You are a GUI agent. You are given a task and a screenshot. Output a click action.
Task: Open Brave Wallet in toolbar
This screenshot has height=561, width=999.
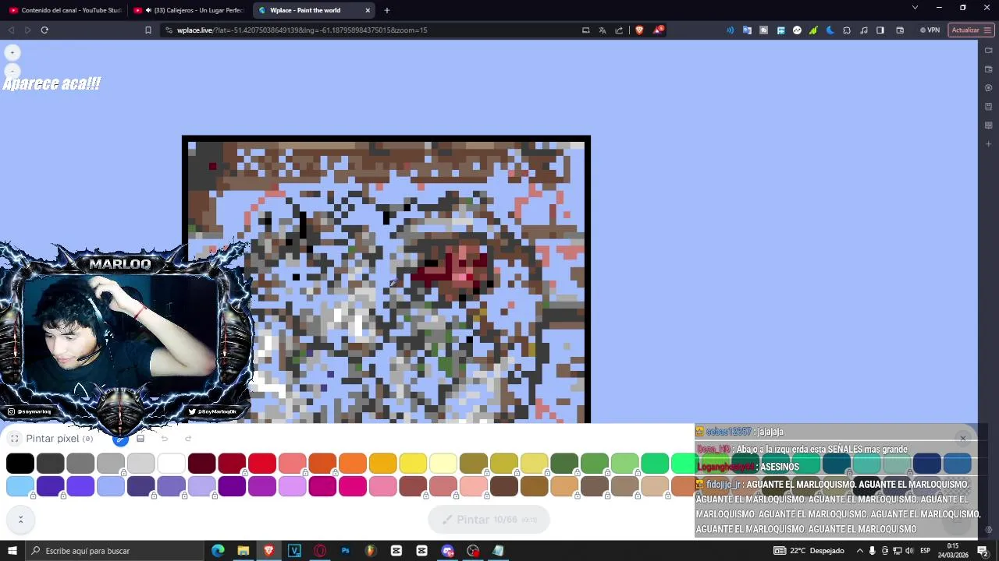900,30
